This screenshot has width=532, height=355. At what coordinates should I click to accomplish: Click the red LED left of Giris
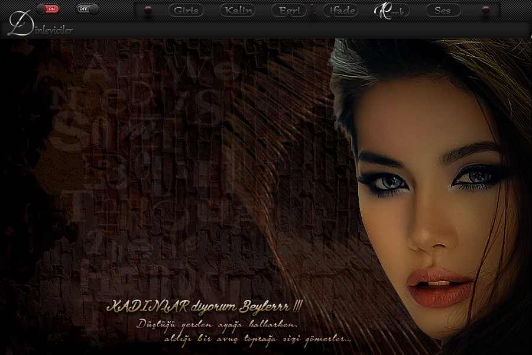point(148,10)
